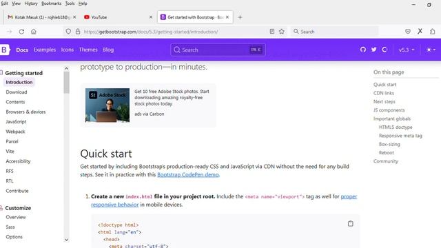This screenshot has width=441, height=248.
Task: Click the Adobe Stock ad image
Action: 107,105
